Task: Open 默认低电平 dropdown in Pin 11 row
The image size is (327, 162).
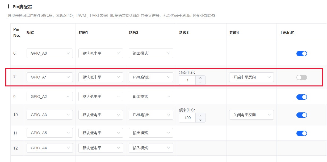Action: [x=101, y=133]
